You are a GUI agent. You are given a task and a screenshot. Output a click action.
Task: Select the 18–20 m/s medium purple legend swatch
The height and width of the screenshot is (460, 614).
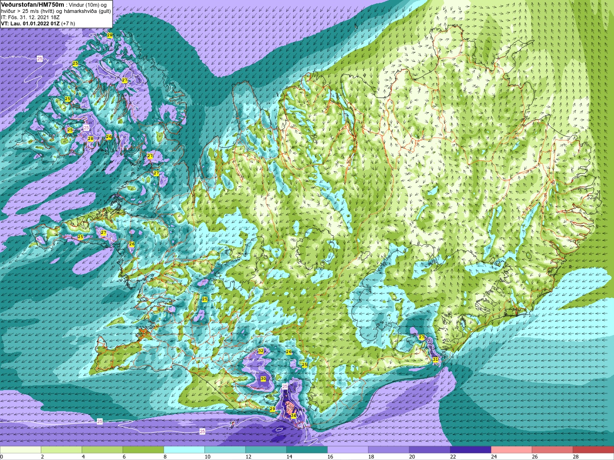tap(389, 450)
